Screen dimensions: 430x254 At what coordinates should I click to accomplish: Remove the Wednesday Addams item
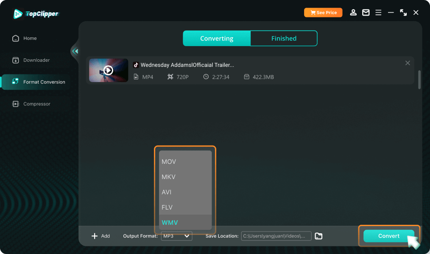pos(408,63)
